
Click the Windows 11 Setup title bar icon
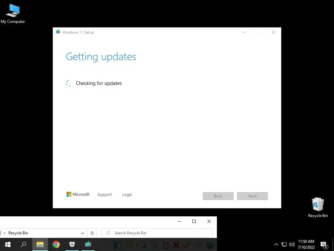pyautogui.click(x=58, y=32)
